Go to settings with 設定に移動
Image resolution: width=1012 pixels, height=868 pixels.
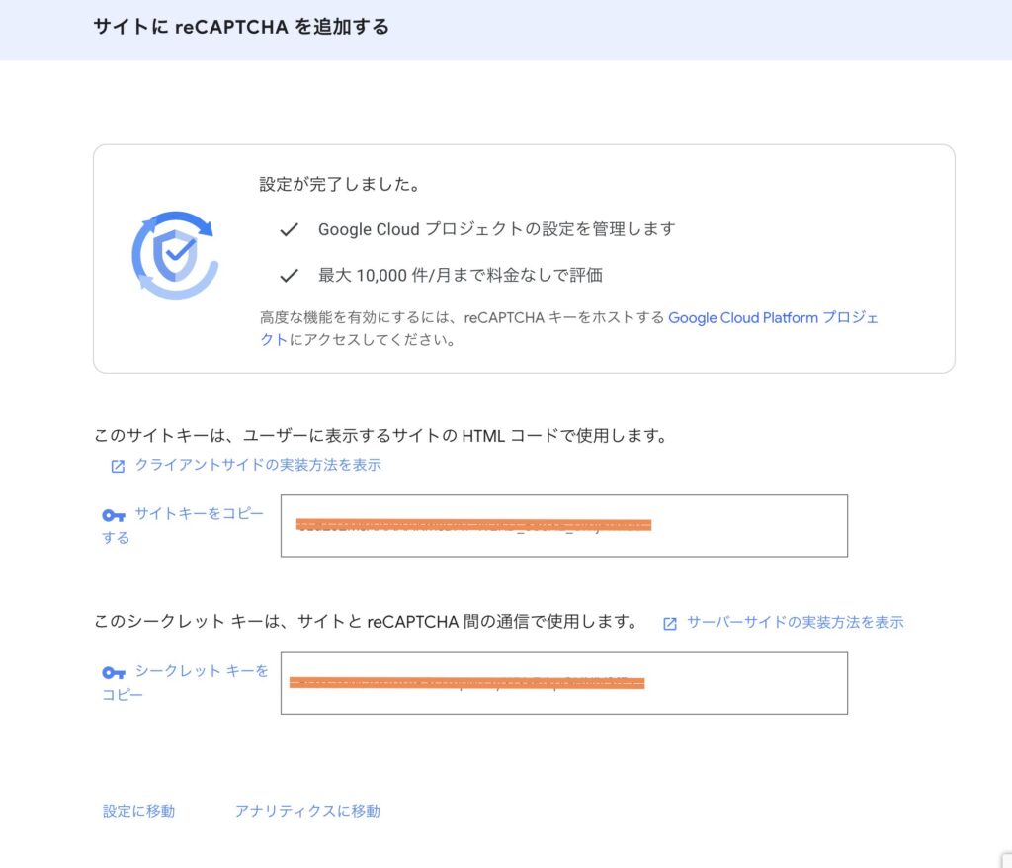[138, 811]
